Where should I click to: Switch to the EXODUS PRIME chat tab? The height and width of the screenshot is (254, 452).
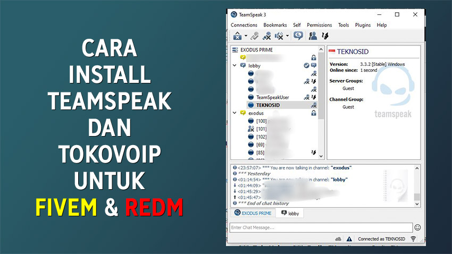click(x=253, y=213)
